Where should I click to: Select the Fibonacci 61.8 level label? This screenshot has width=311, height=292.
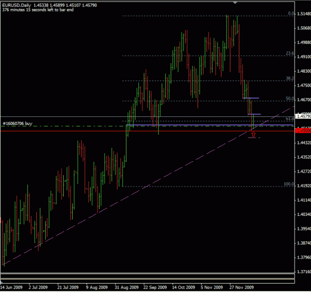coord(290,118)
